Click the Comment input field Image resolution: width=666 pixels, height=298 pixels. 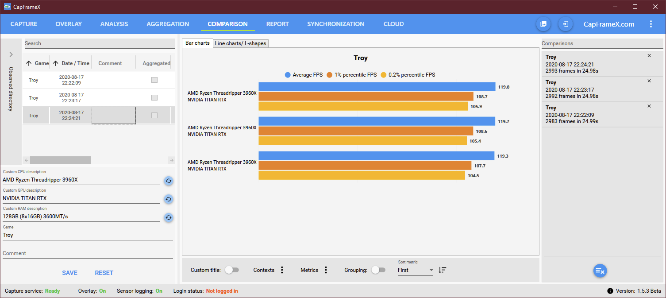pos(88,253)
